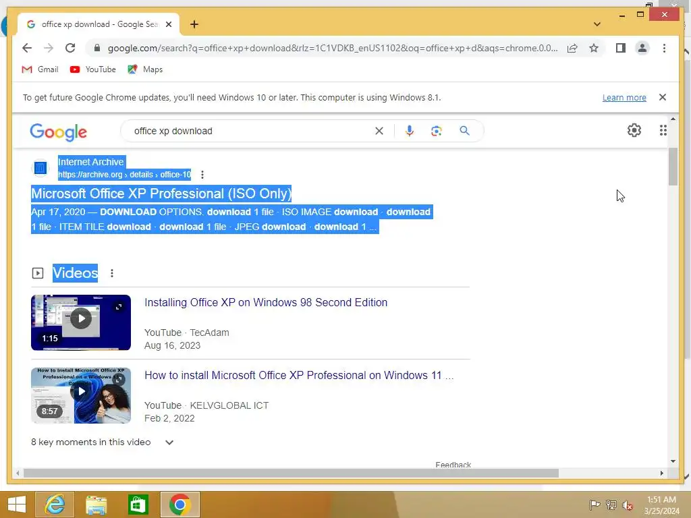Image resolution: width=691 pixels, height=518 pixels.
Task: Play the Installing Office XP video thumbnail
Action: (81, 322)
